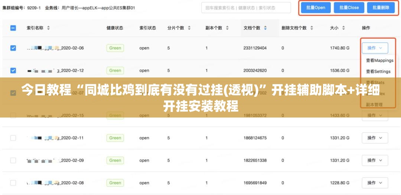
Task: Click the 批量删除 button
Action: pos(381,8)
